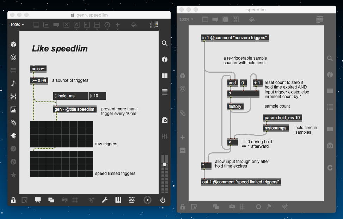Screen dimensions: 343x219
Task: Open search magnifier in gen~.speedlim right sidebar
Action: pyautogui.click(x=165, y=43)
